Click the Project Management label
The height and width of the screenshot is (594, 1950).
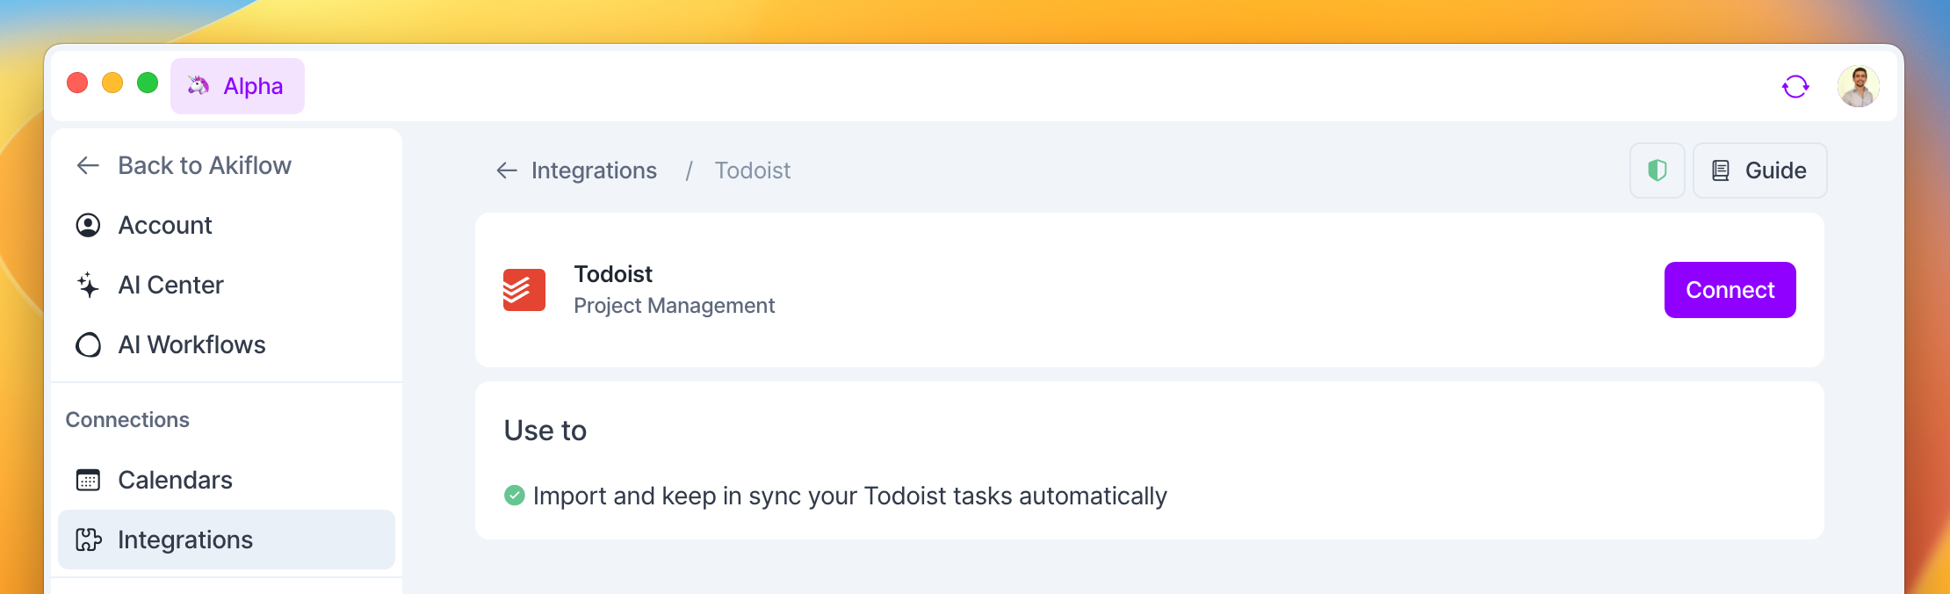point(675,306)
